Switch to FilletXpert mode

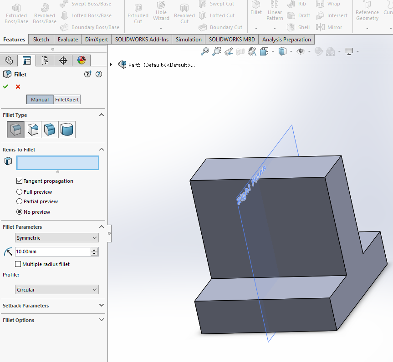tap(66, 99)
